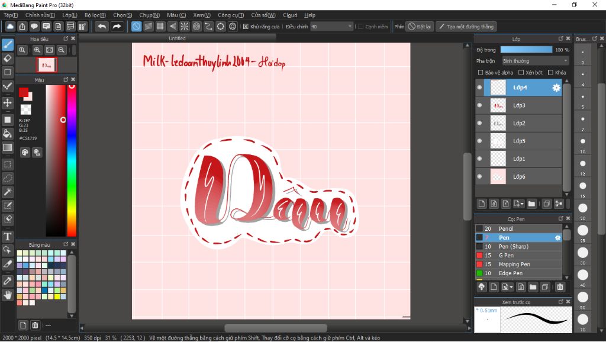Select the Pencil brush
Viewport: 606px width, 342px height.
point(518,229)
